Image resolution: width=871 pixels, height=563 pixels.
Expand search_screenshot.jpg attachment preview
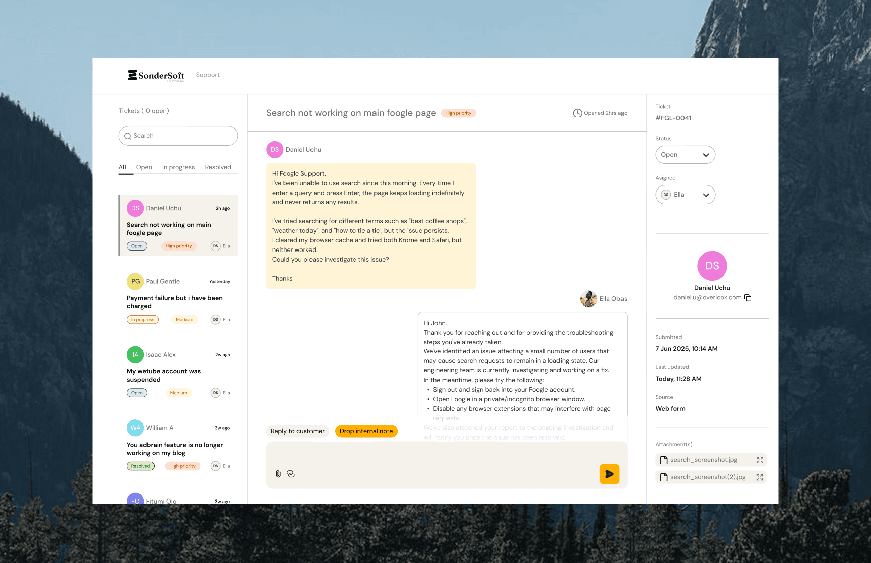(x=760, y=460)
